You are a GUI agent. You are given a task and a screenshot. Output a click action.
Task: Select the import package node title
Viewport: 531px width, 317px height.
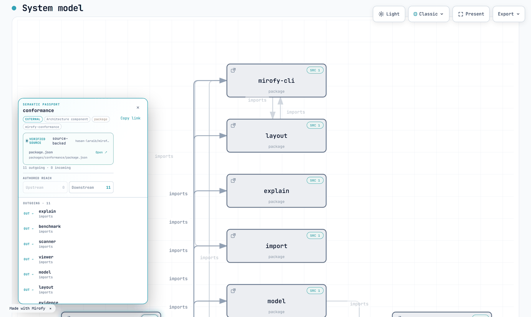[x=276, y=246]
